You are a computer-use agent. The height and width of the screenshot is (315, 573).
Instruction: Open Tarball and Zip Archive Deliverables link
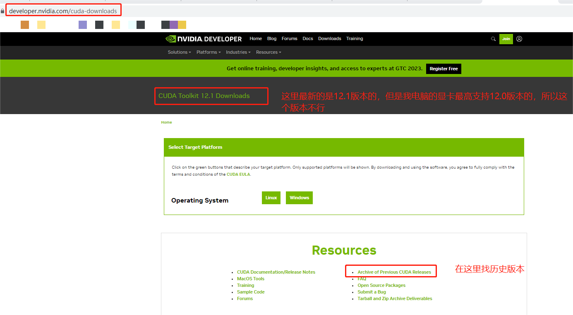point(395,298)
